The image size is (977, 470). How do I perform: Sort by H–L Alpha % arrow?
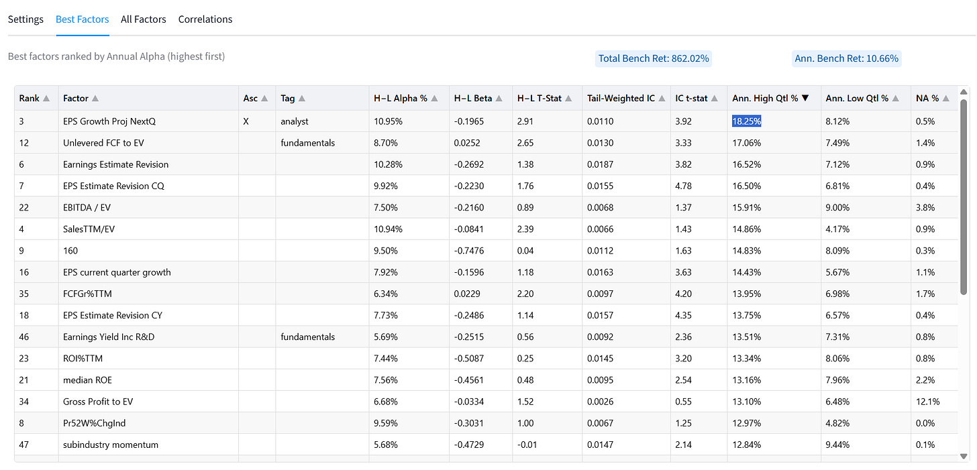tap(435, 99)
